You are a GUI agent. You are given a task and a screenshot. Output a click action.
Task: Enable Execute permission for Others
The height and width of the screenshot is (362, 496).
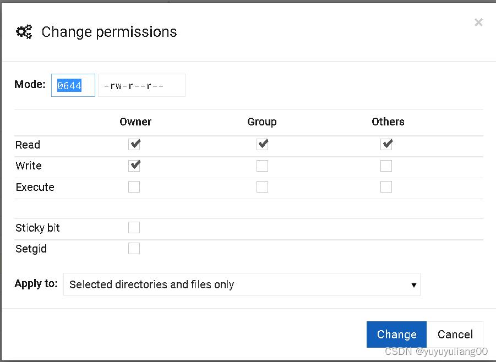tap(386, 187)
